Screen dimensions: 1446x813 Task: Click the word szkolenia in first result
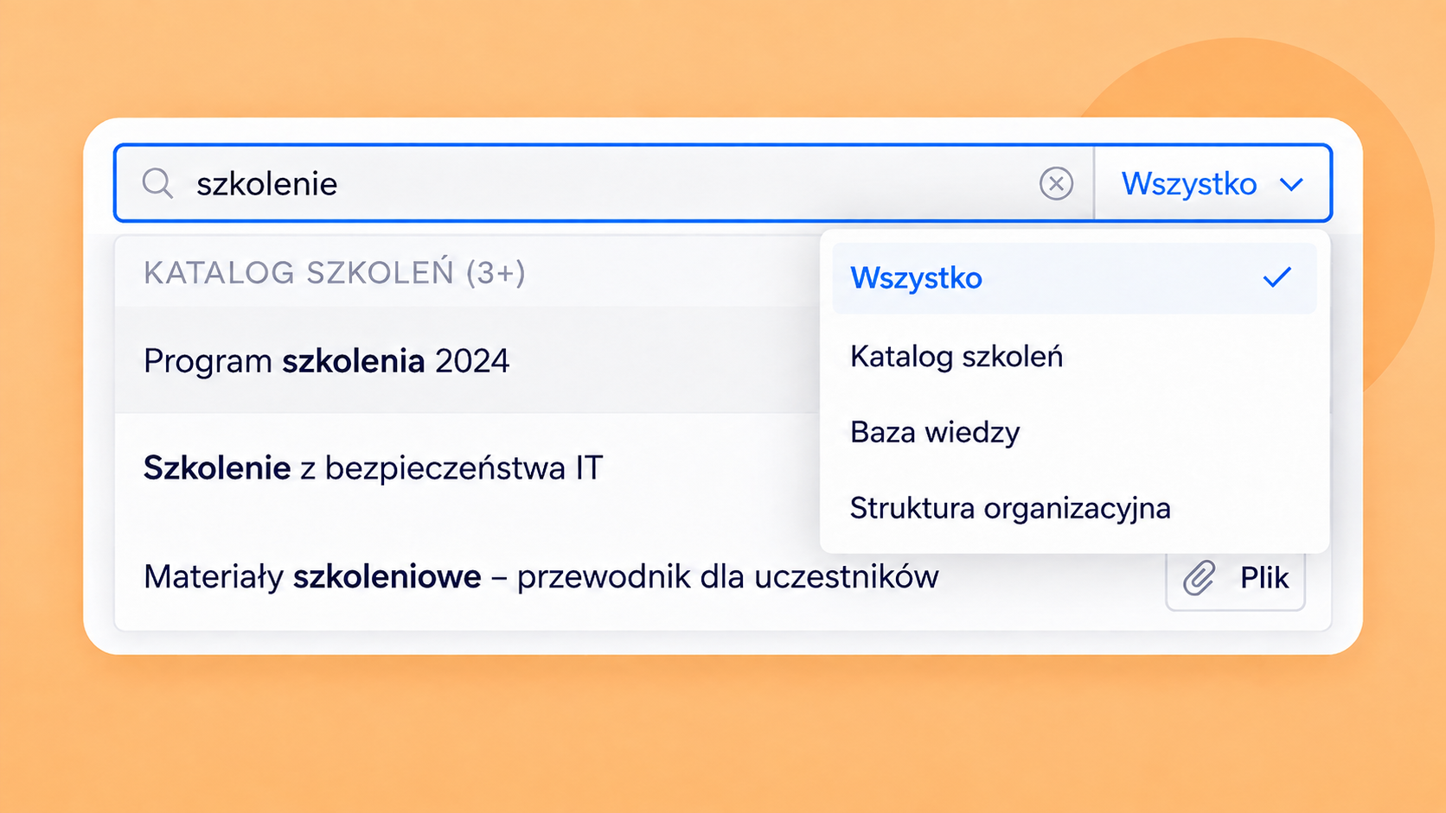pyautogui.click(x=354, y=360)
